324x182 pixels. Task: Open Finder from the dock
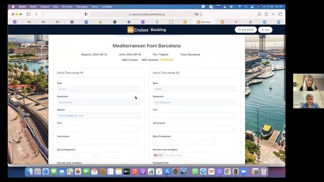(x=29, y=171)
